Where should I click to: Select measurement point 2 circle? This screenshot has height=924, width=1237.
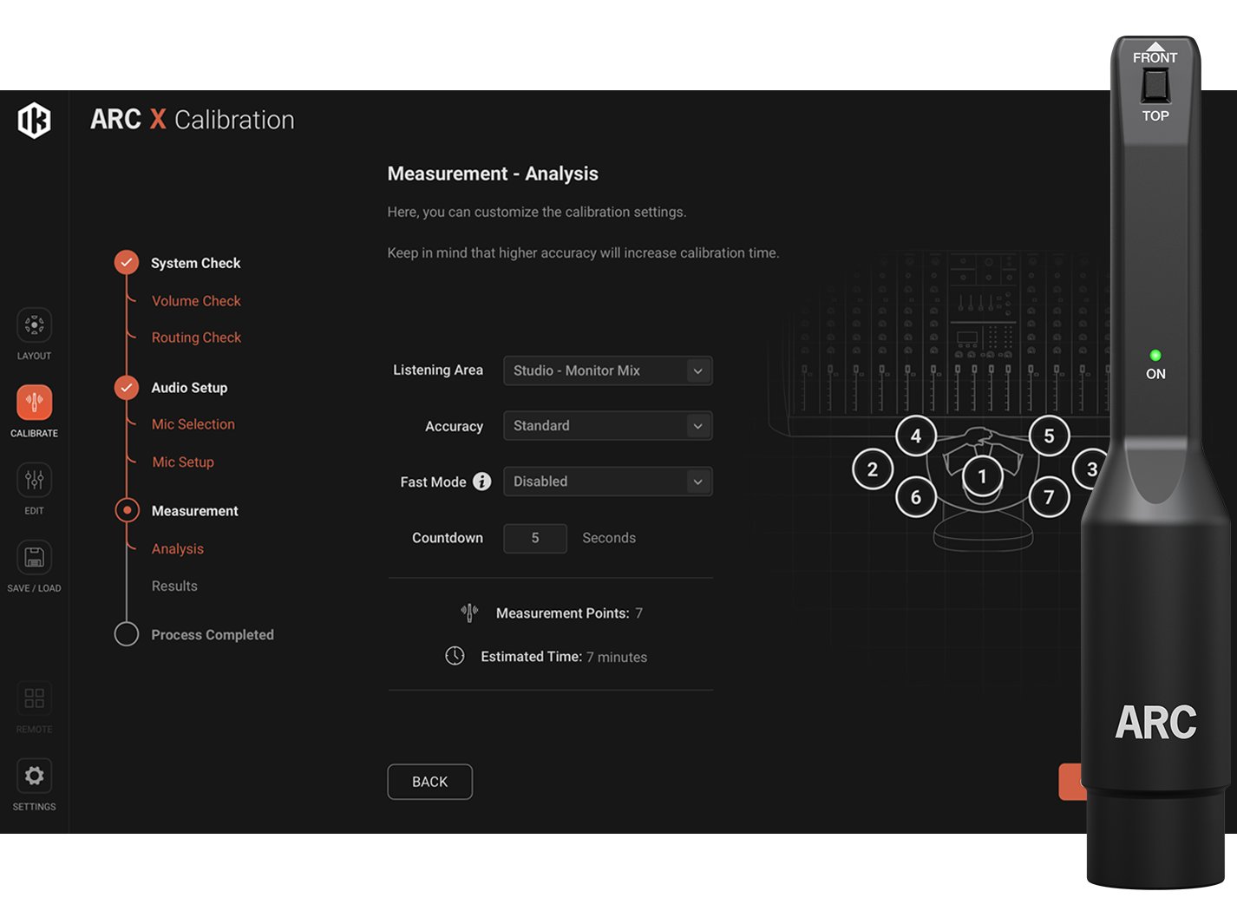[873, 469]
